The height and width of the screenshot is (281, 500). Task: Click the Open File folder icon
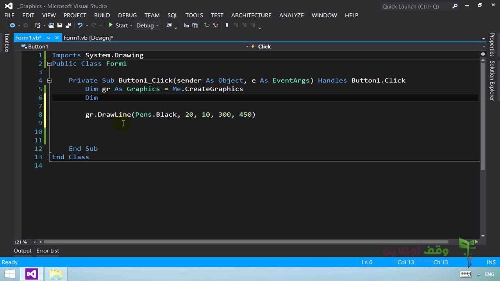[x=51, y=25]
